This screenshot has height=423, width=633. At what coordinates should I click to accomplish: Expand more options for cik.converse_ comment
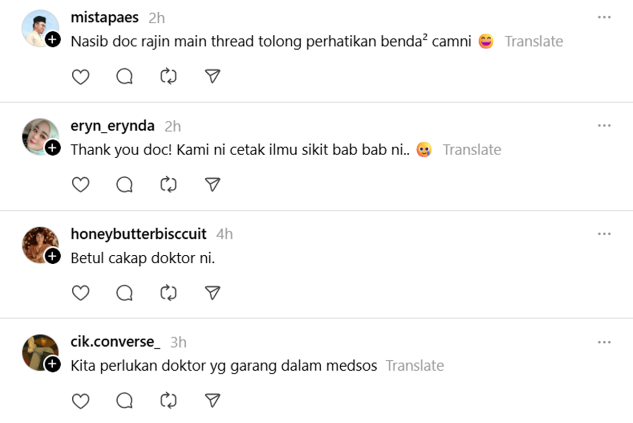[604, 342]
